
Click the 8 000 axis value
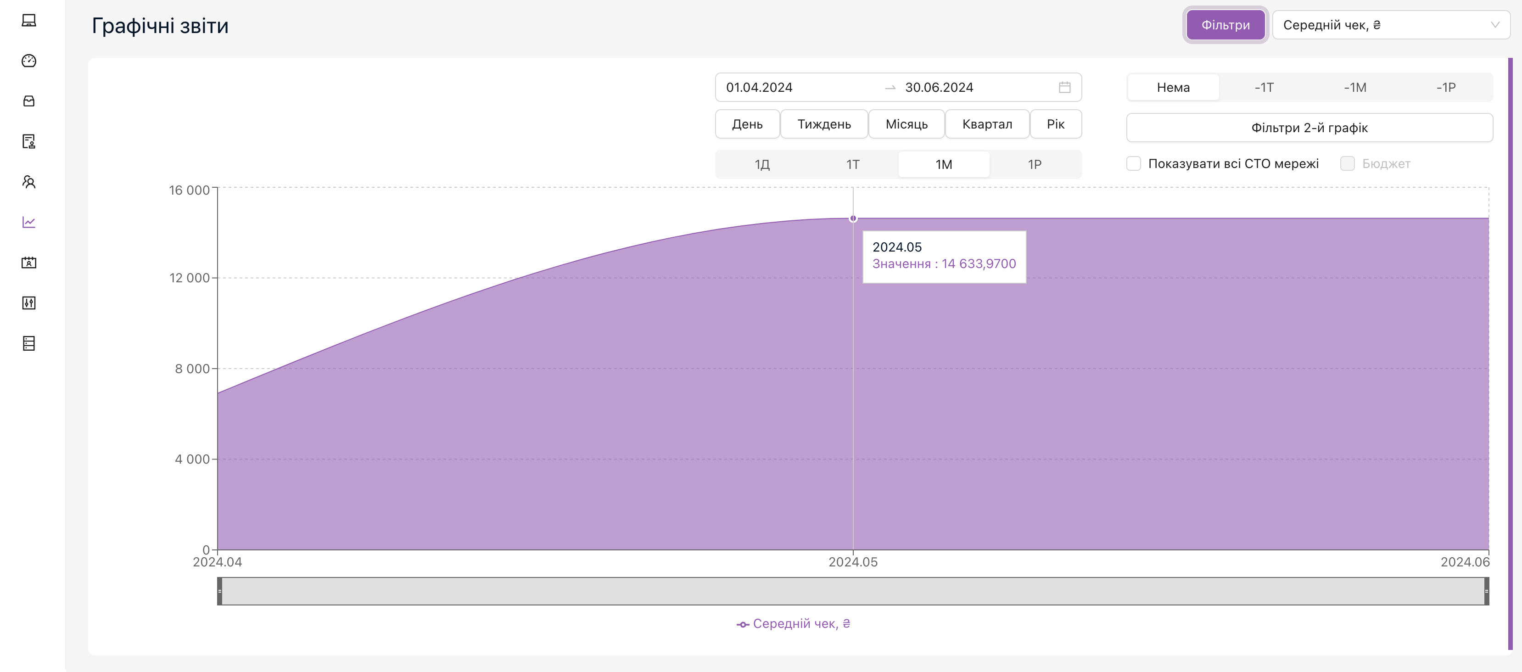pyautogui.click(x=192, y=369)
